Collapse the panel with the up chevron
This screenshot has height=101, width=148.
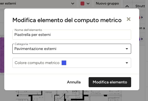(127, 6)
